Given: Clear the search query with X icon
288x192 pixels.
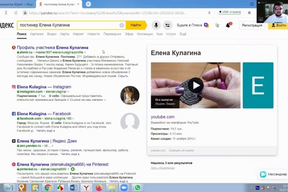Looking at the screenshot, I should pos(121,25).
